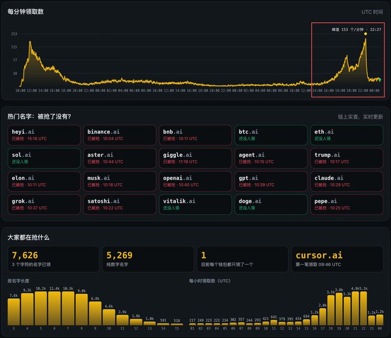391x338 pixels.
Task: Click the '每小时领取数 (UTC)' chart label
Action: pyautogui.click(x=210, y=281)
